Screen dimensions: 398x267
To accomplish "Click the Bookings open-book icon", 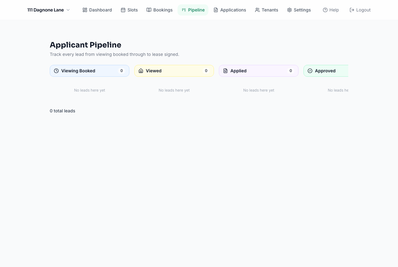I will click(x=149, y=10).
